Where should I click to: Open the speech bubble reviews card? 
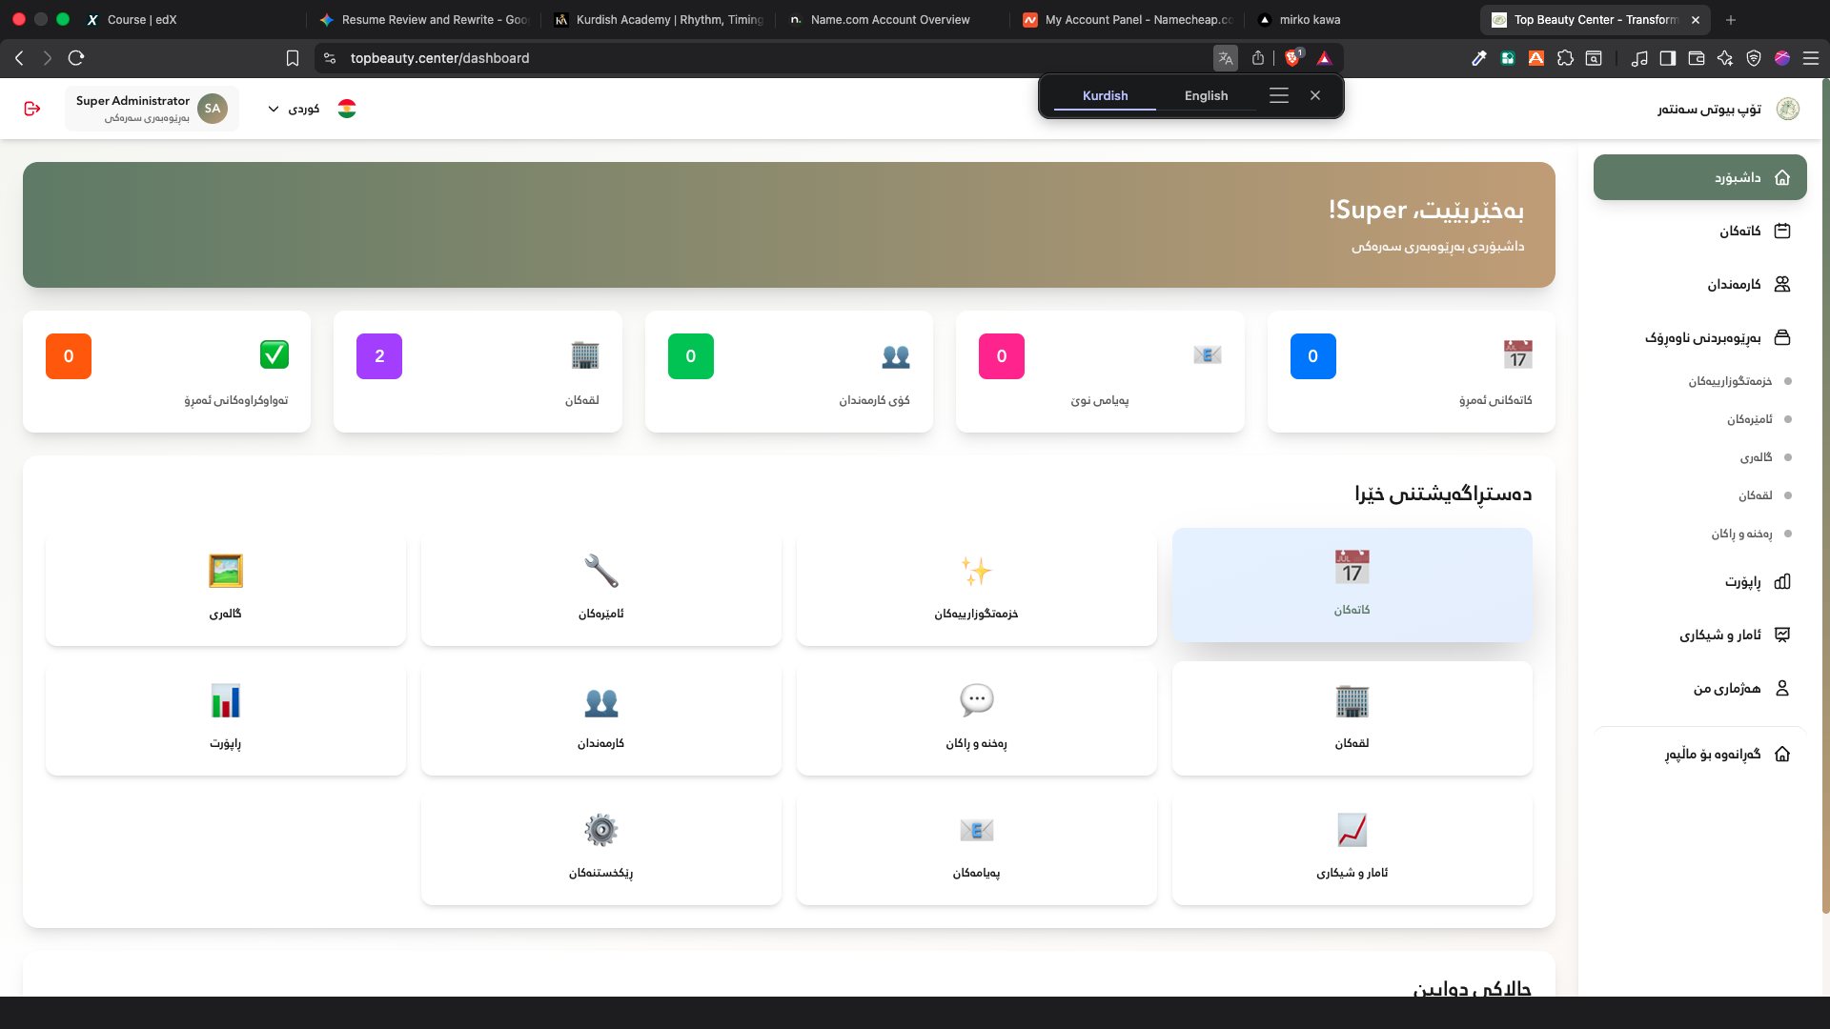pos(976,718)
